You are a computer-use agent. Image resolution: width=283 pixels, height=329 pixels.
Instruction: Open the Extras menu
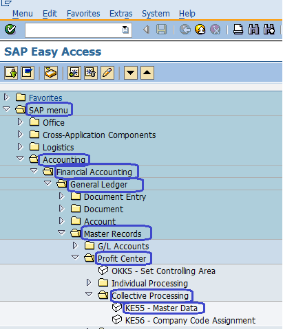pos(121,14)
